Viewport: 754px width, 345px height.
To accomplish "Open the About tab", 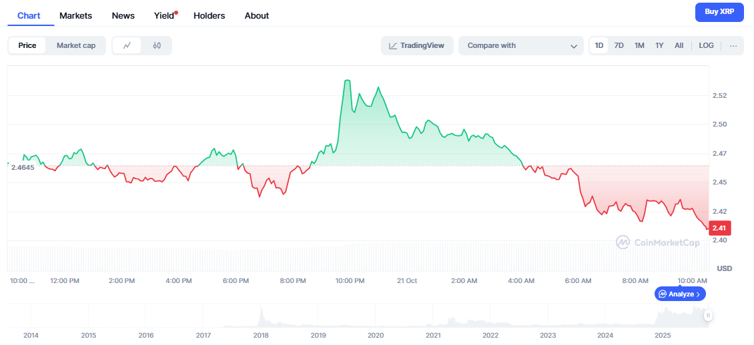I will [x=257, y=15].
